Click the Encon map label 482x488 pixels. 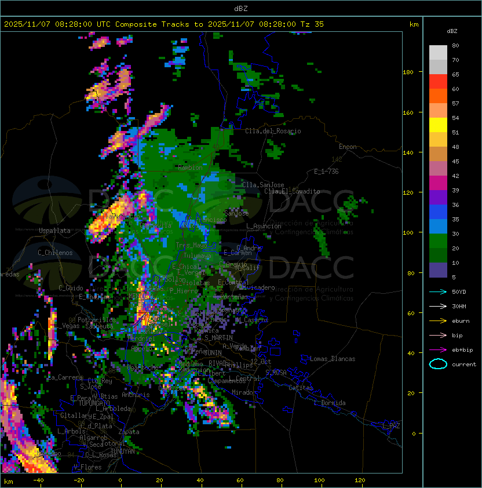[x=348, y=147]
